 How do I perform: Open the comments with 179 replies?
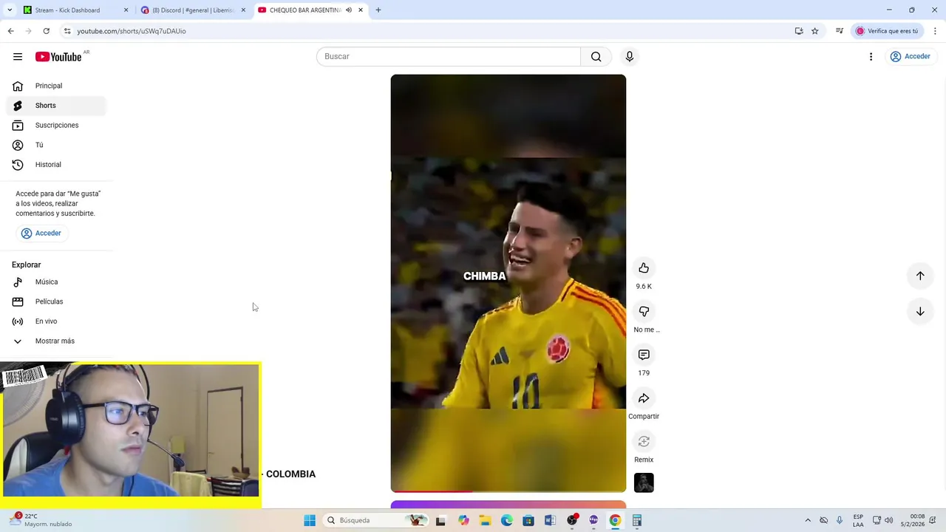pyautogui.click(x=644, y=355)
